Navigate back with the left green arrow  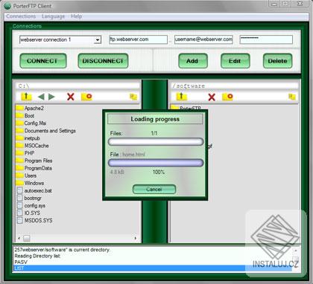point(41,97)
